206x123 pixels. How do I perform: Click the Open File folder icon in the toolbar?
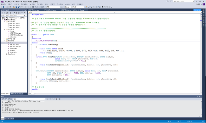click(x=14, y=7)
